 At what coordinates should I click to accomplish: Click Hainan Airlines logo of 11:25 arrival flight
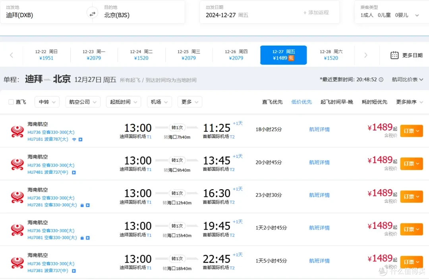point(17,131)
